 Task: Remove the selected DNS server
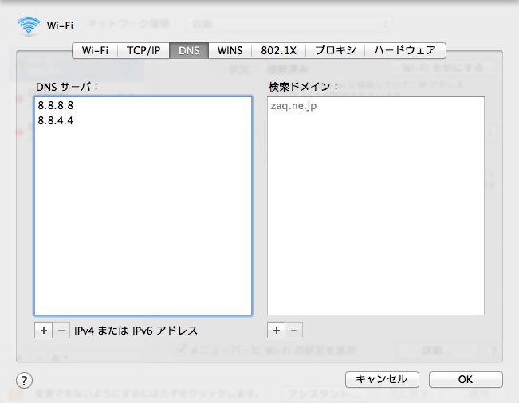click(x=61, y=330)
